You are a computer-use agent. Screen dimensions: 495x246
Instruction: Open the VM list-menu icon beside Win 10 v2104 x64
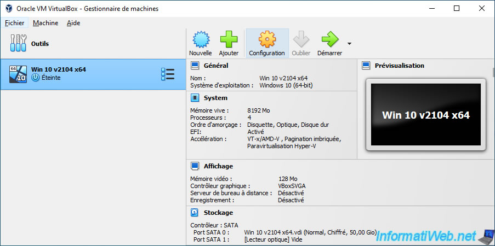[168, 74]
